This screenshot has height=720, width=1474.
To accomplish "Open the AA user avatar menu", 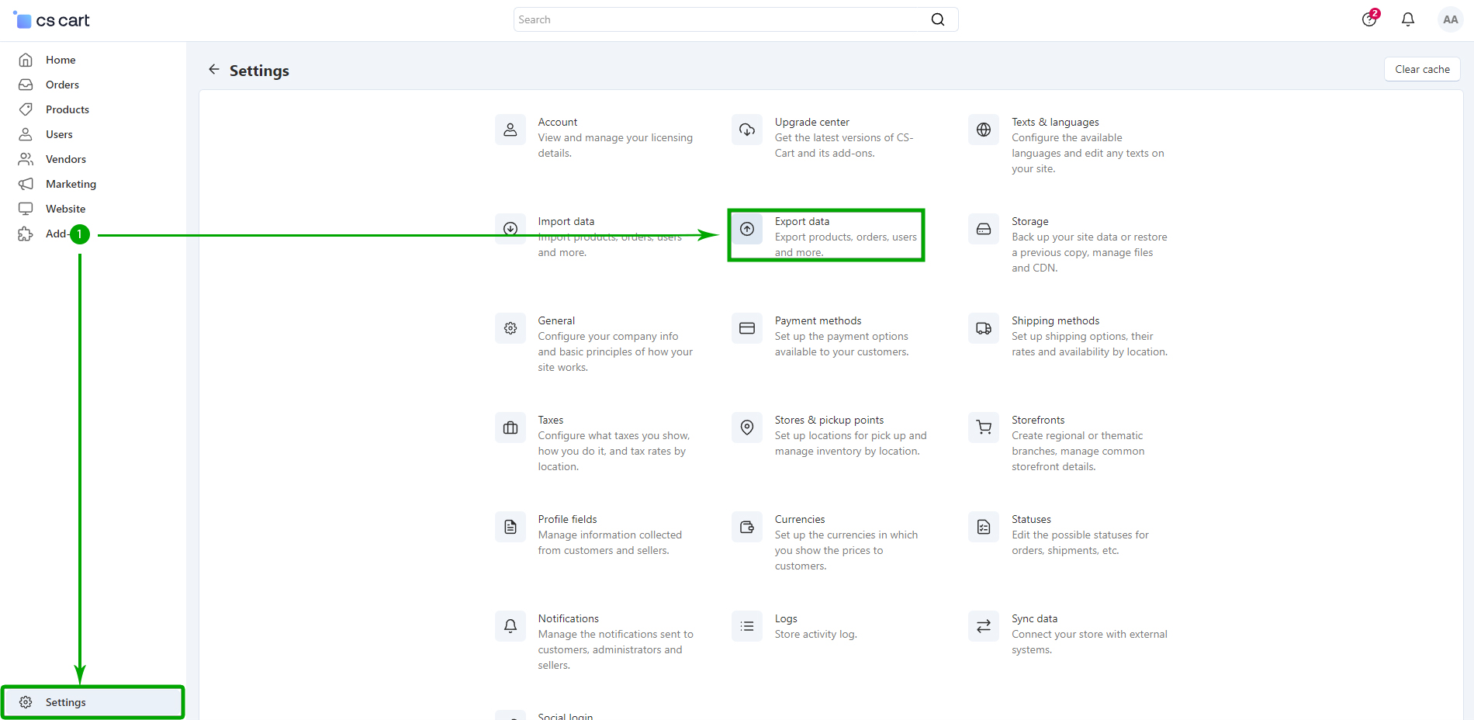I will point(1450,19).
